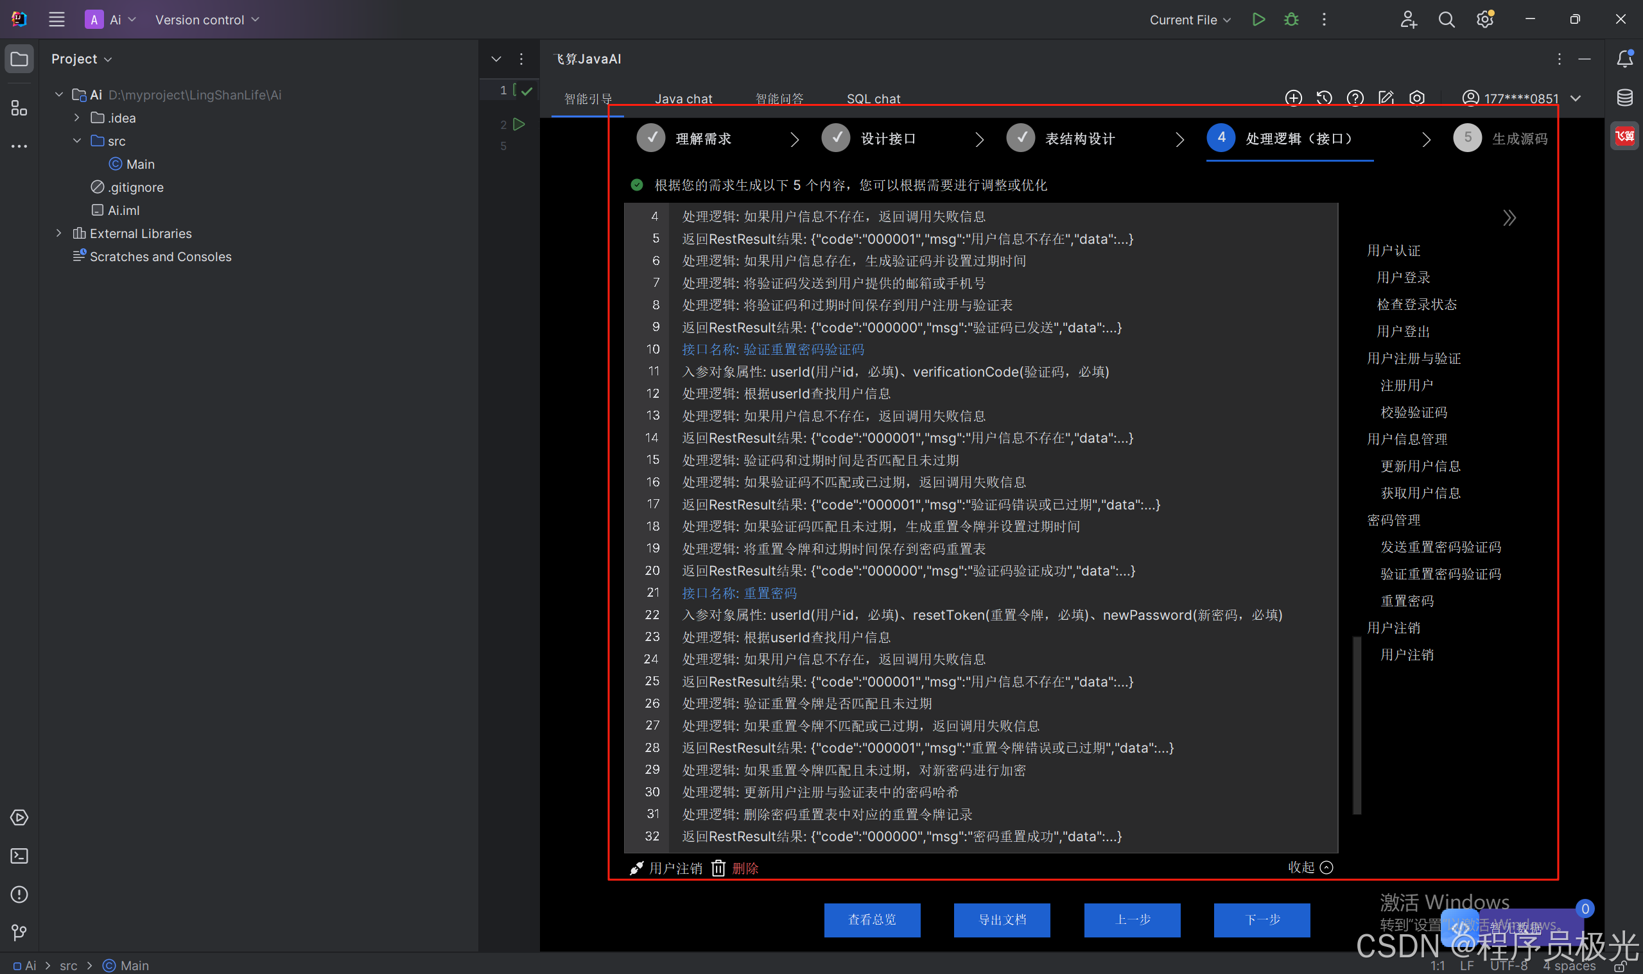Click the 下一步 button

pos(1262,919)
